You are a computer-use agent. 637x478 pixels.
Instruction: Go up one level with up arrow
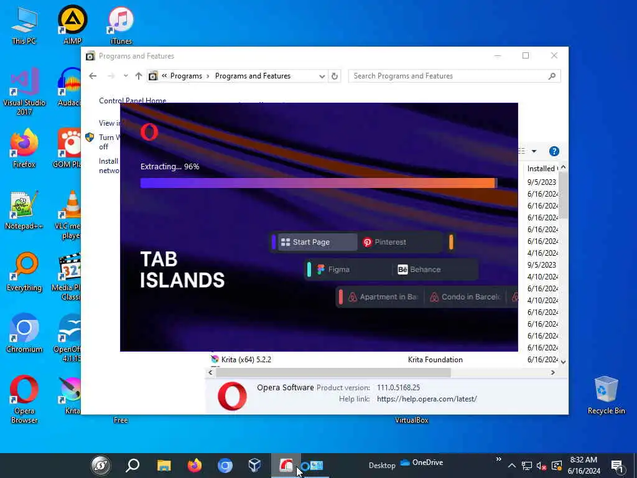coord(139,76)
